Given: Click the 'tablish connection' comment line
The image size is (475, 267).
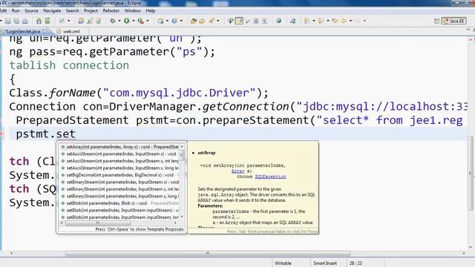Looking at the screenshot, I should [x=69, y=65].
